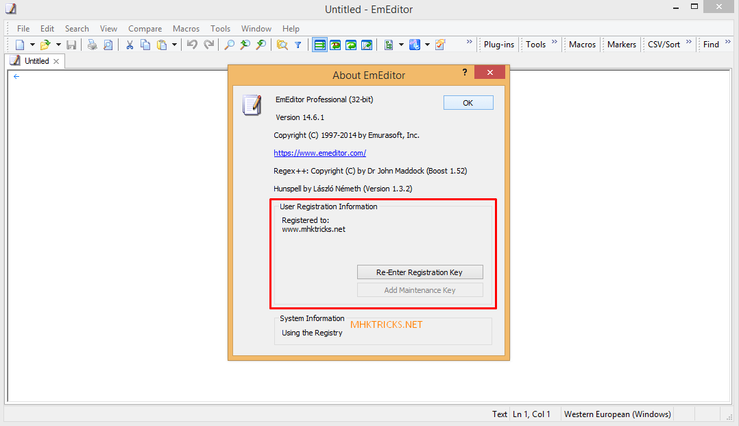
Task: Click the EmEditor icon in title bar
Action: pos(10,8)
